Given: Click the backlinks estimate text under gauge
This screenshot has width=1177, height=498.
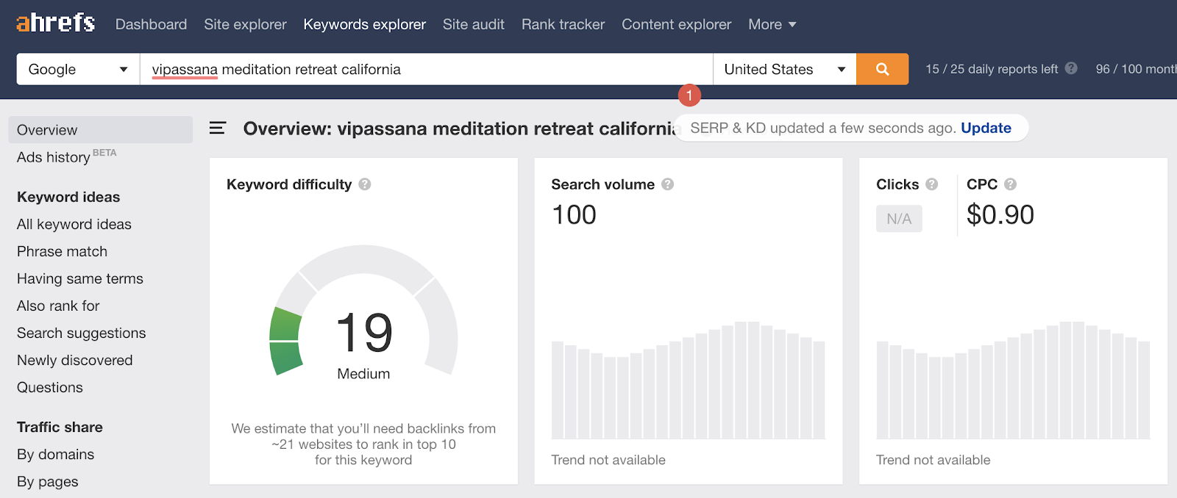Looking at the screenshot, I should point(363,444).
